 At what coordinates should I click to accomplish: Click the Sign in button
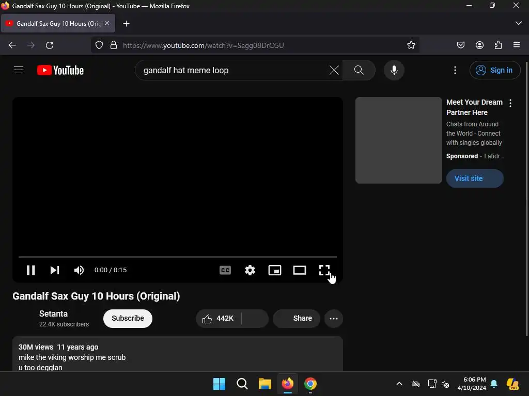click(x=494, y=70)
